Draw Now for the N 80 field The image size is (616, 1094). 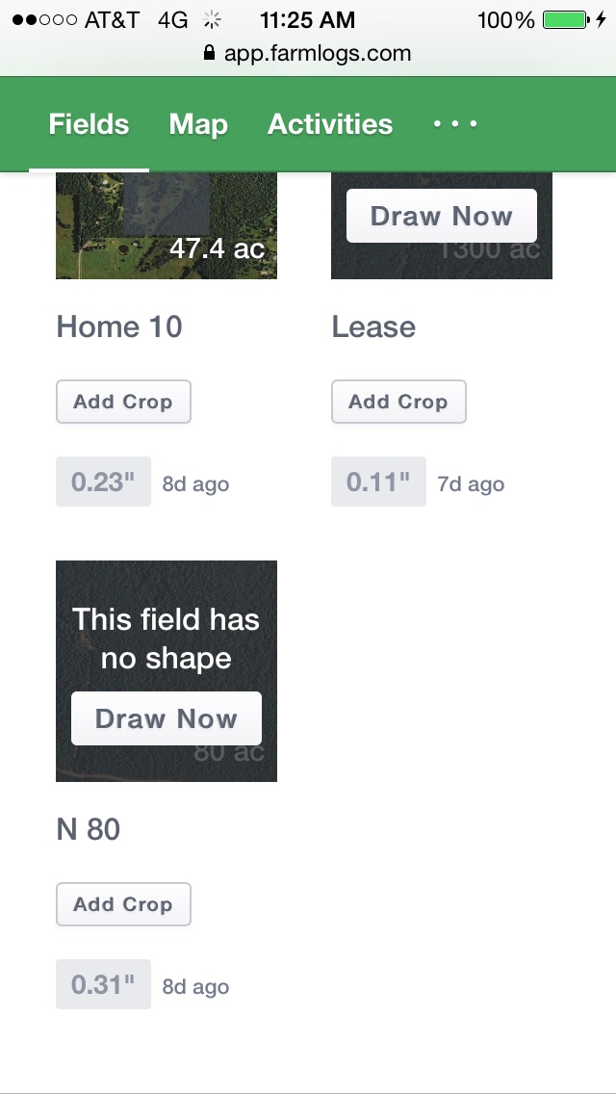tap(167, 718)
